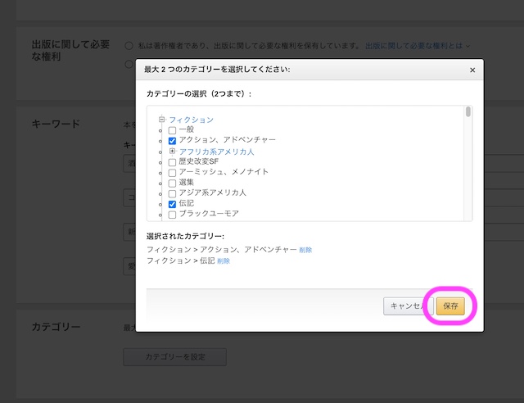Save categories with the 保存 button

450,306
